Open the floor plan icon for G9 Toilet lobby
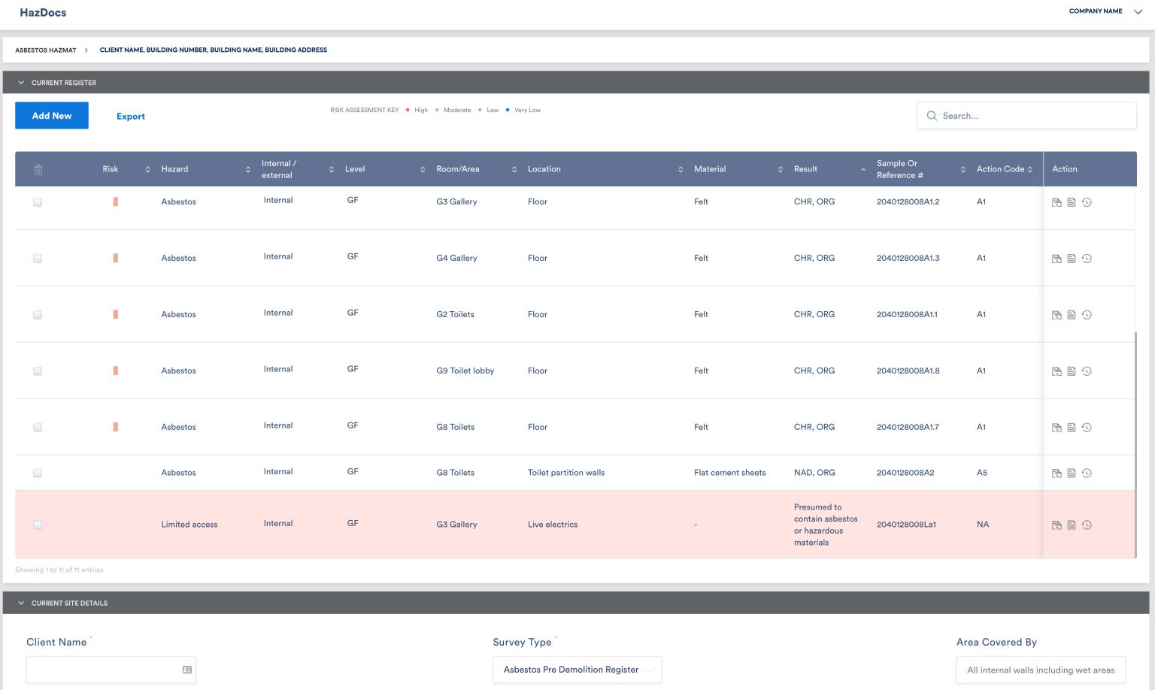The height and width of the screenshot is (690, 1155). [1056, 371]
